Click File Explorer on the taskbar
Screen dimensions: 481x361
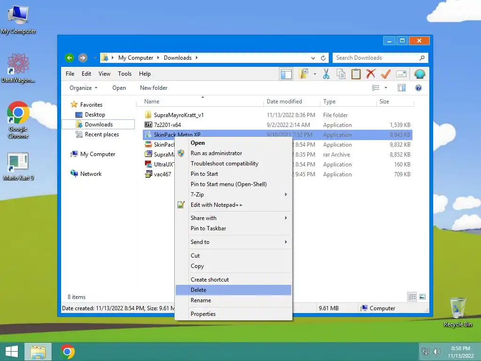click(x=38, y=352)
